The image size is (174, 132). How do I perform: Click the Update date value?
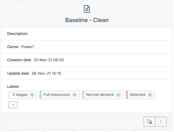[x=46, y=73]
